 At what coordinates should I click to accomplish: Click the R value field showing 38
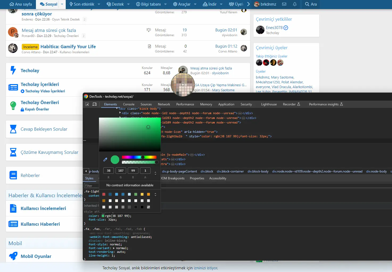(109, 171)
